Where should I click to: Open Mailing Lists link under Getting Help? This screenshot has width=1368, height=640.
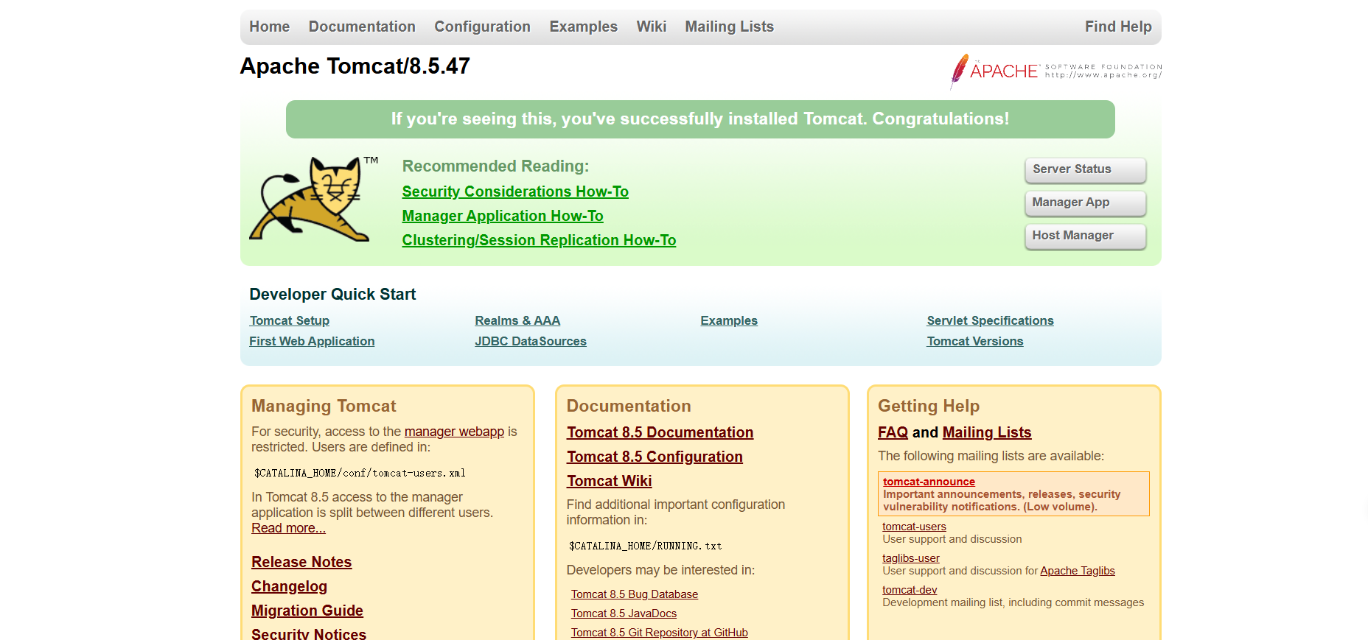coord(987,432)
